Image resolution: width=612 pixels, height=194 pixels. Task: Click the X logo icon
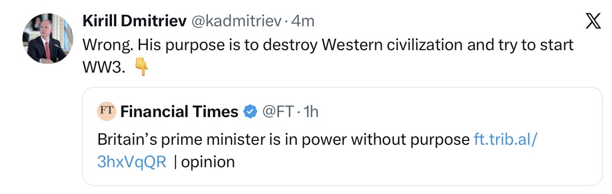pyautogui.click(x=592, y=22)
